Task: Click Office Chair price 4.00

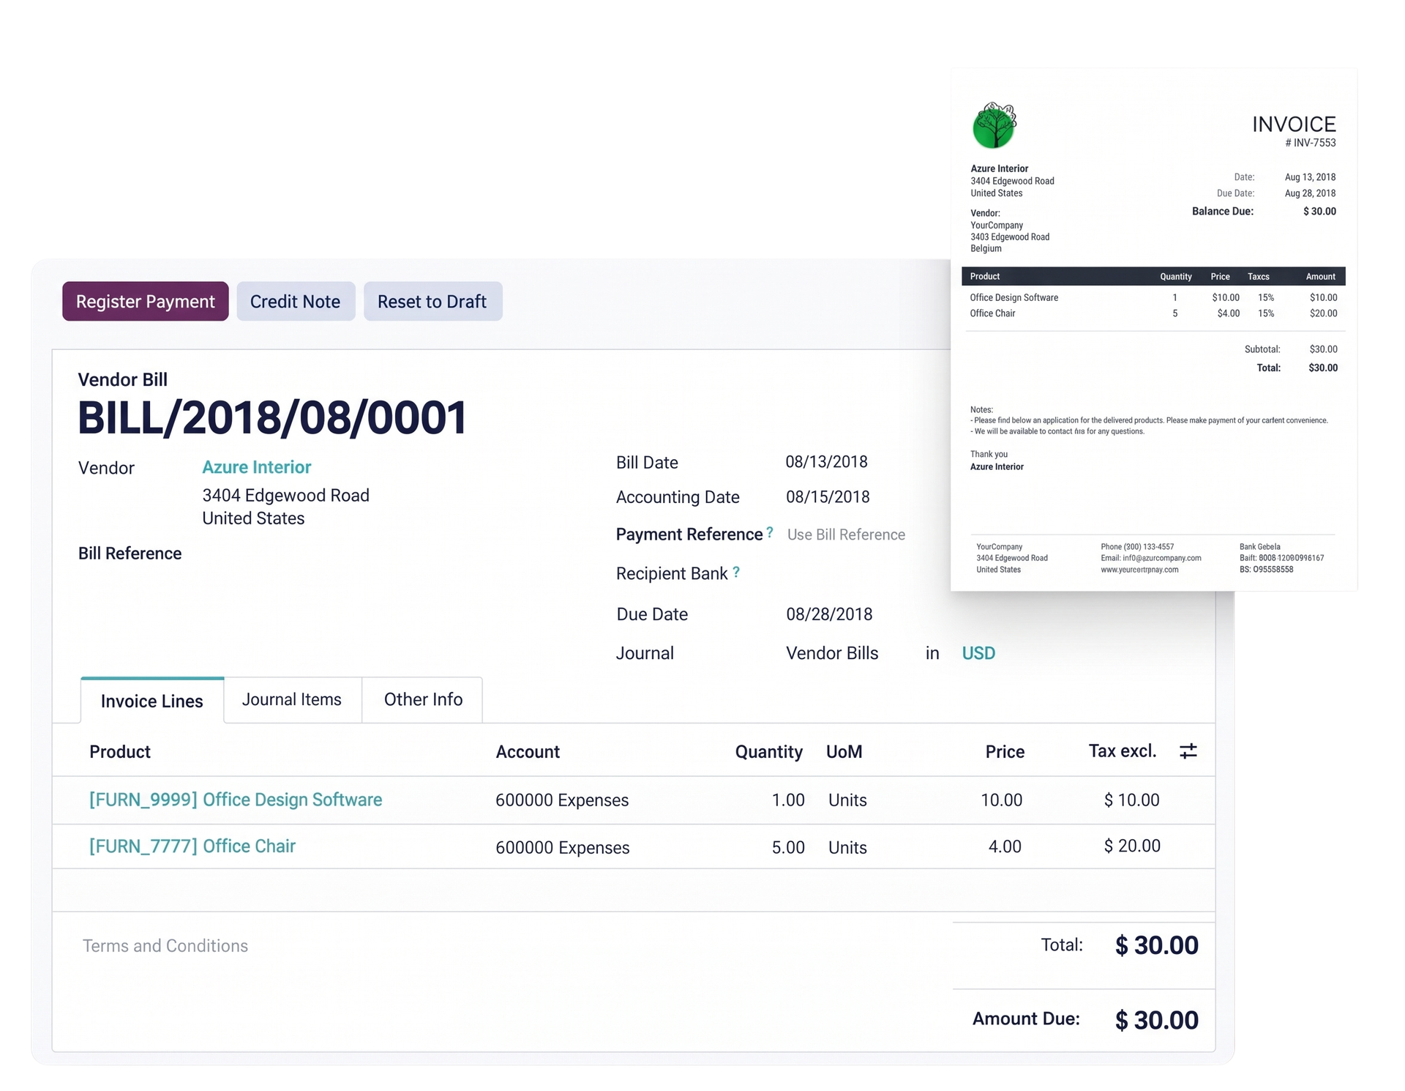Action: tap(1005, 846)
